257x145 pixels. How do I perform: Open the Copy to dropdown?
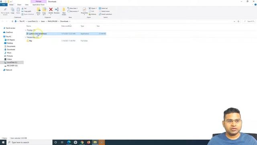click(x=44, y=12)
